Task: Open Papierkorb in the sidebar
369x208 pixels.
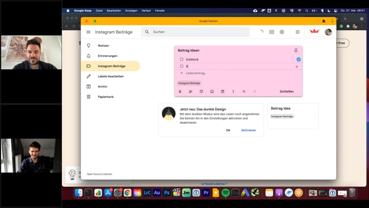Action: pos(111,97)
